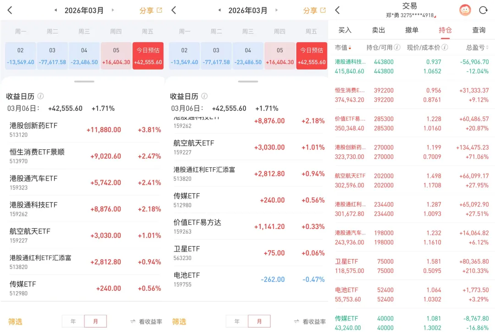Tap the drag handle bar in the left panel

click(x=84, y=82)
